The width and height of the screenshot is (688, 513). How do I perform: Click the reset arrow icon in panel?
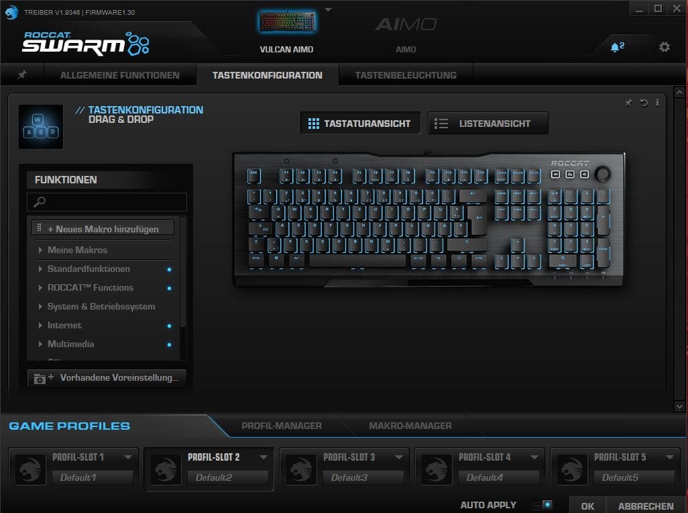coord(644,103)
